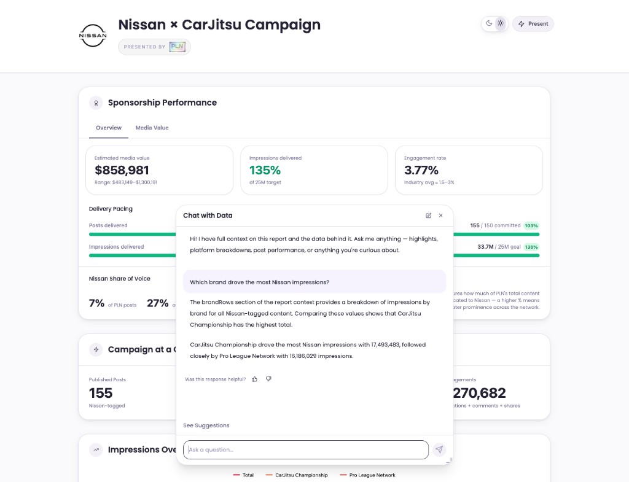Screen dimensions: 629x482
Task: Open the Overview tab
Action: point(109,128)
